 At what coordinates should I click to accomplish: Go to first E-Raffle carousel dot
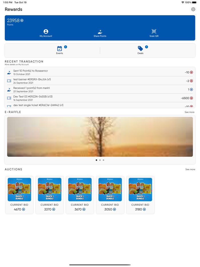point(96,160)
